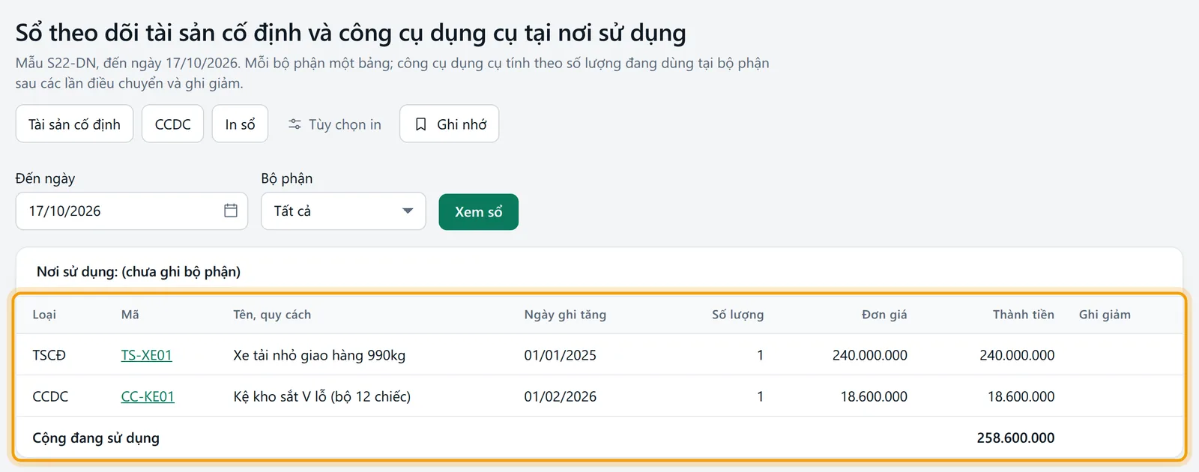Click the green Xem sổ button
1199x472 pixels.
click(479, 212)
